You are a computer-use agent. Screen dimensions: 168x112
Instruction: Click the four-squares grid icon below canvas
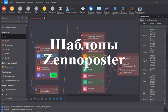[38, 99]
